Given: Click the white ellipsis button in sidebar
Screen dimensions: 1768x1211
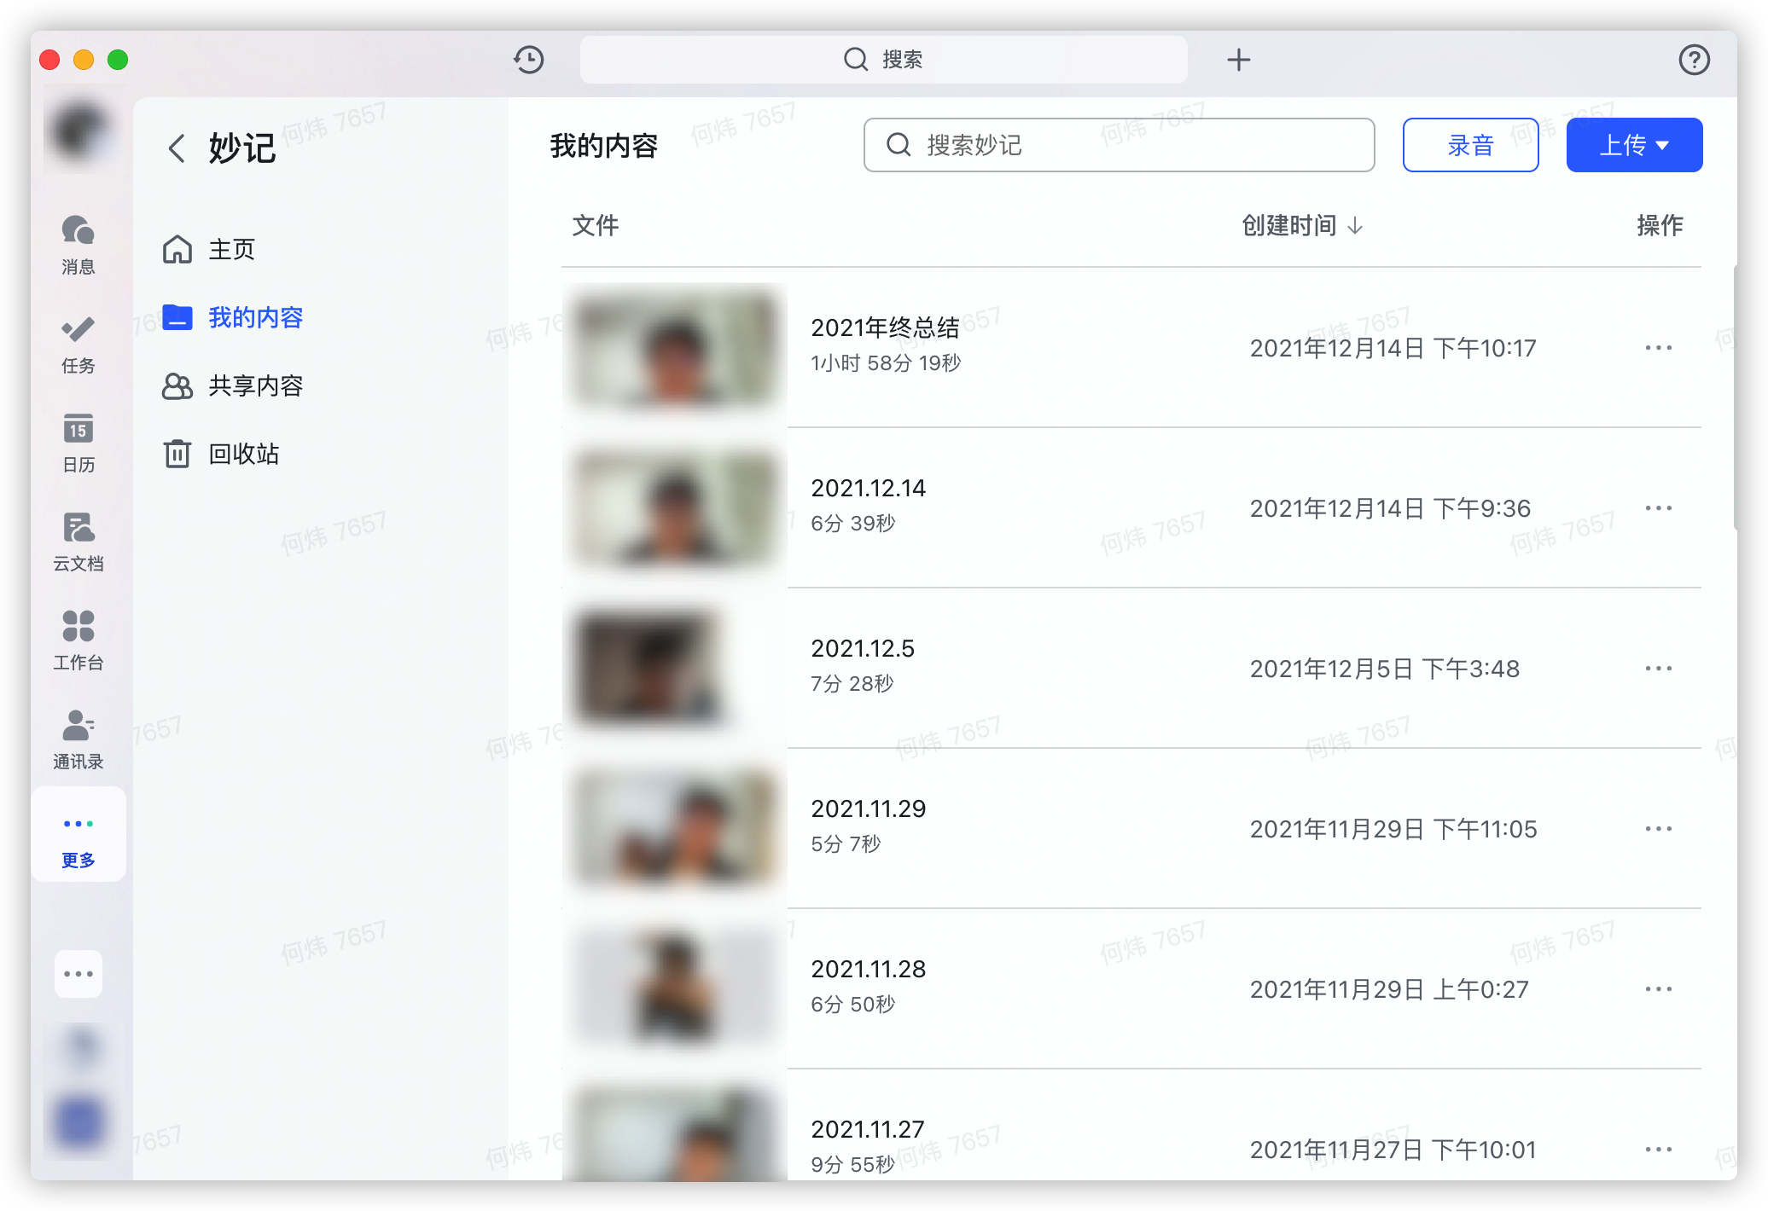Looking at the screenshot, I should click(79, 974).
